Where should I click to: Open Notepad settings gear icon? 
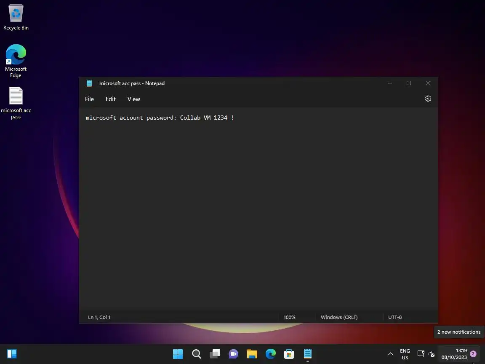pos(428,99)
